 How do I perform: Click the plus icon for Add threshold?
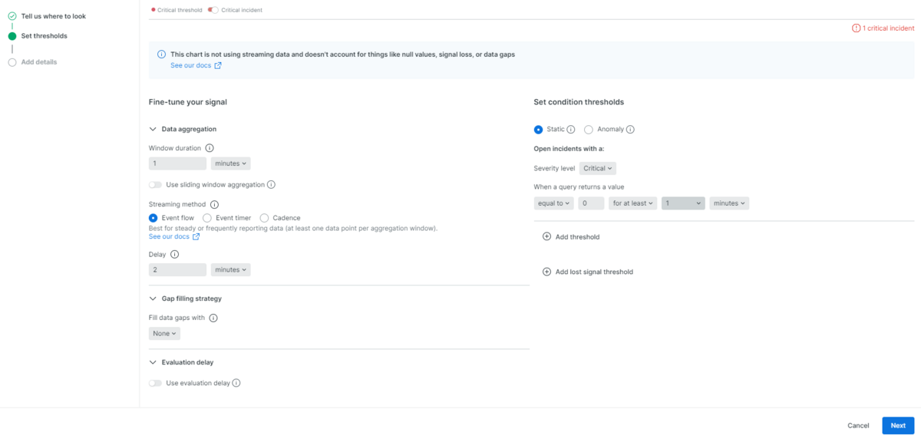tap(546, 237)
